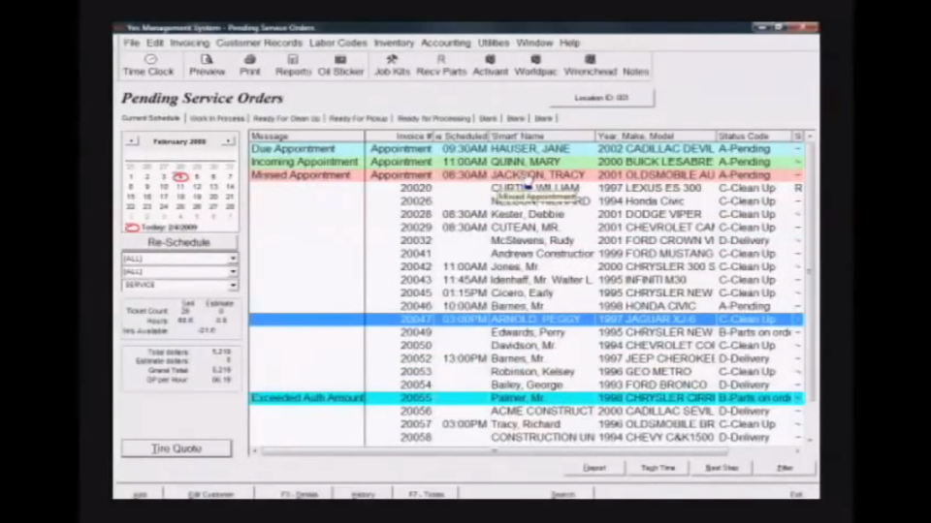Viewport: 931px width, 523px height.
Task: Open the Labor Codes menu
Action: pos(337,43)
